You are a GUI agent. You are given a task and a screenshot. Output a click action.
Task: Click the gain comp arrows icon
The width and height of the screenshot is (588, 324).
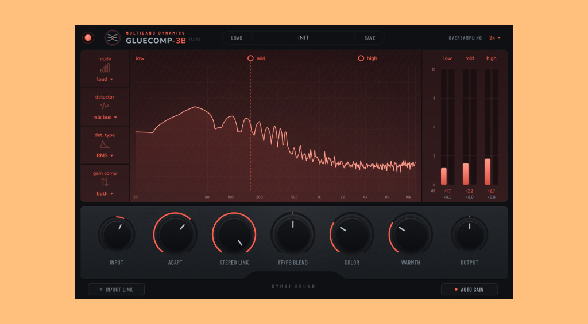[x=105, y=182]
